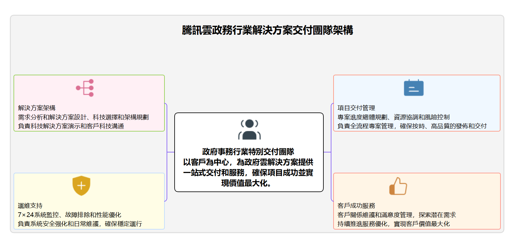Image resolution: width=514 pixels, height=248 pixels.
Task: Click the line 需求分析和解決方案設計、科技選擇和架構規劃
Action: coord(83,117)
